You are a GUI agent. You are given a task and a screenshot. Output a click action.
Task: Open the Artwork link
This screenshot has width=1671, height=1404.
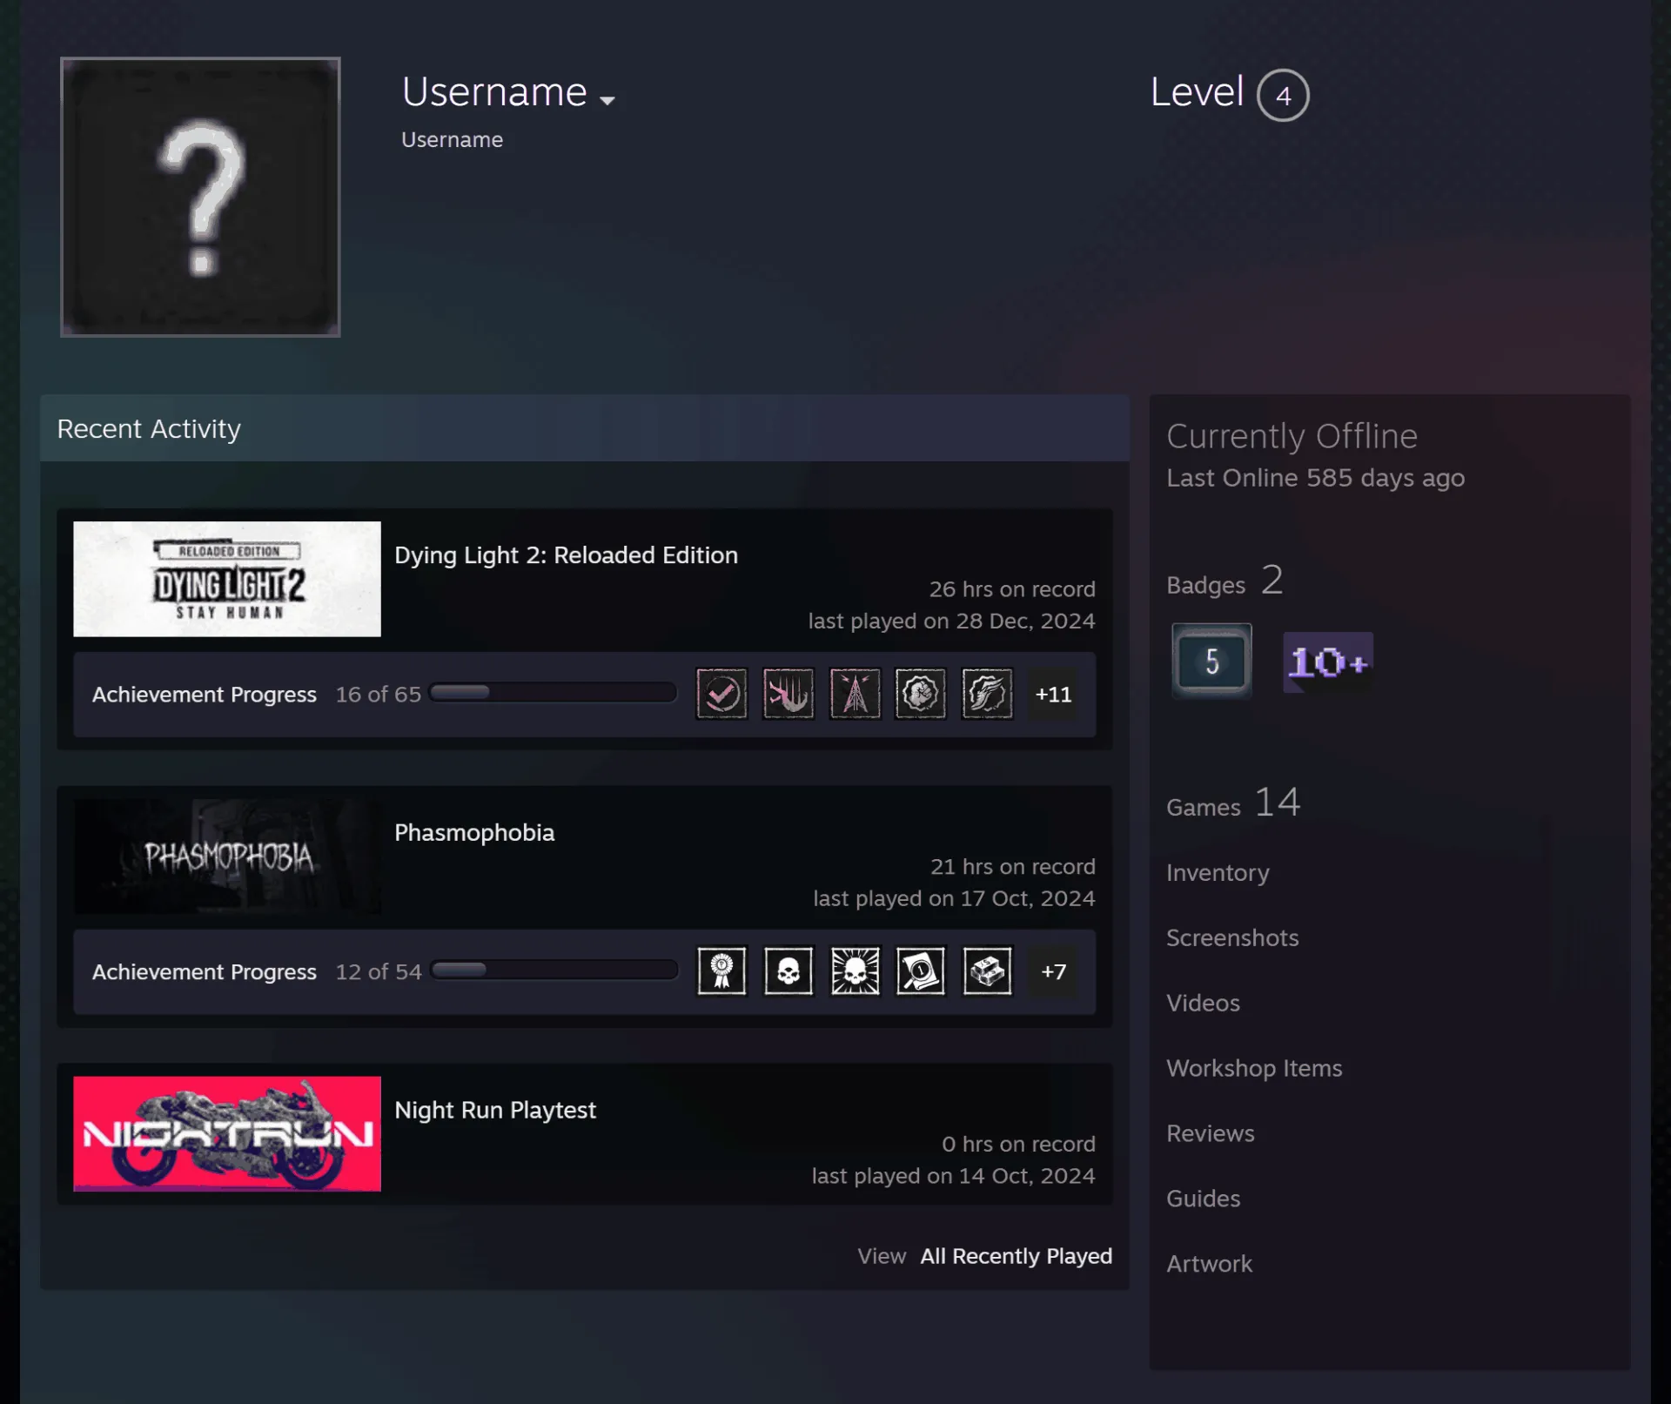point(1209,1264)
